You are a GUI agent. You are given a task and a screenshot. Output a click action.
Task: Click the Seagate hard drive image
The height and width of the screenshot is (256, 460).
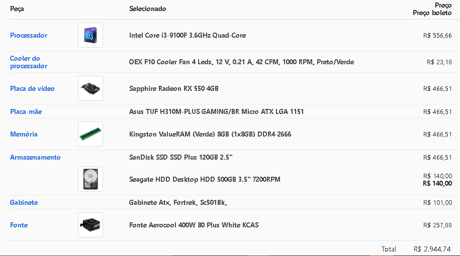pos(90,179)
